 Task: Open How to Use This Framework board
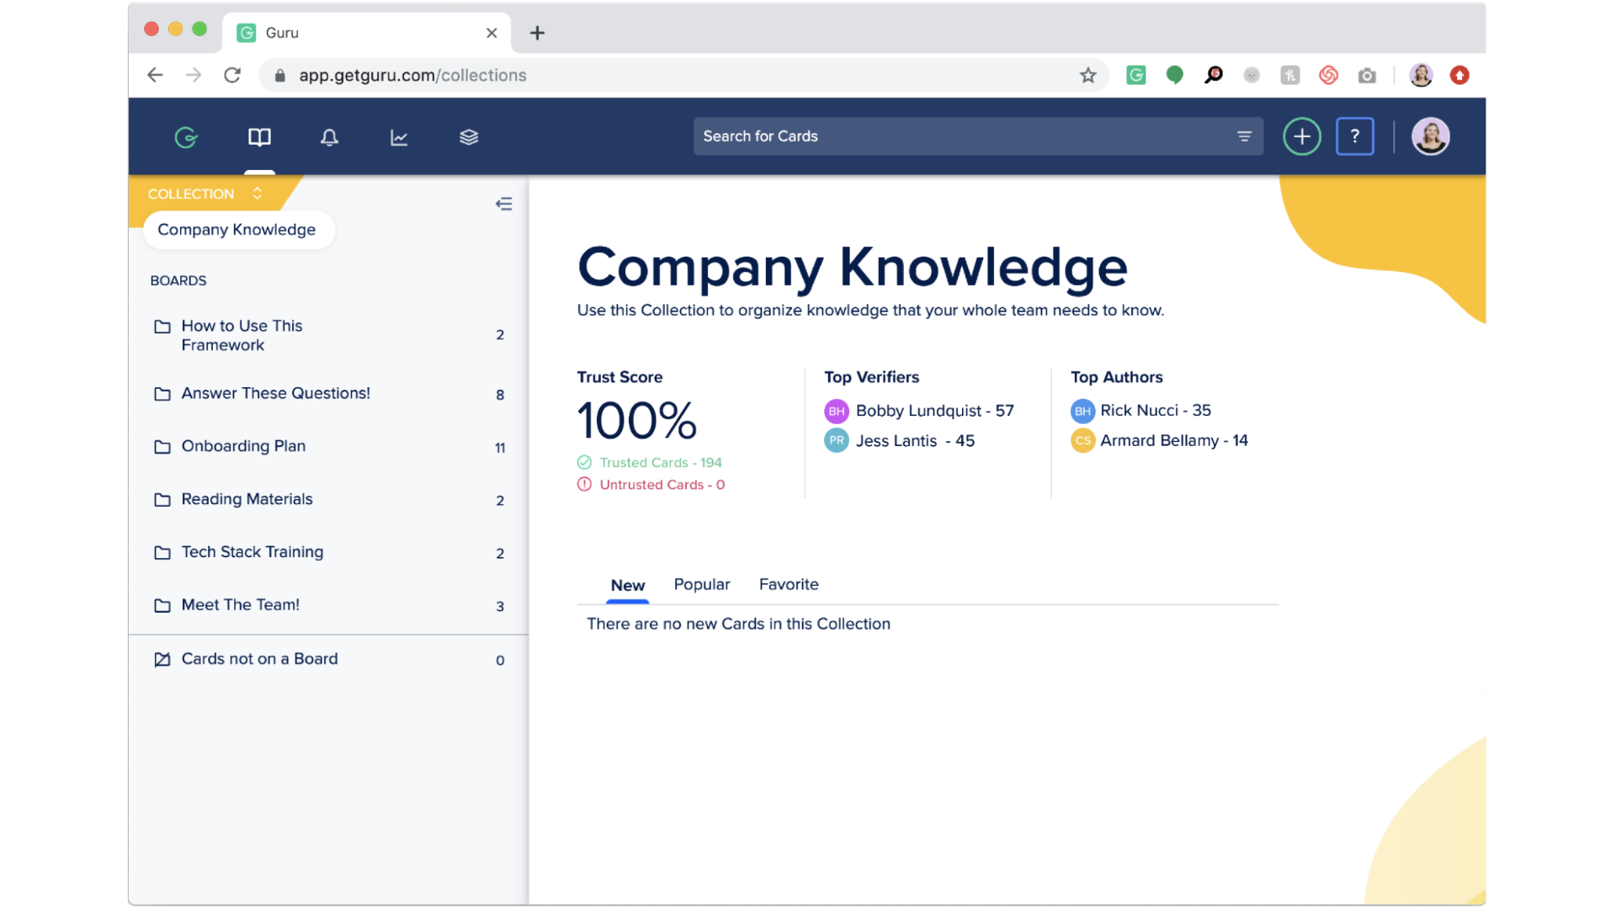(328, 335)
